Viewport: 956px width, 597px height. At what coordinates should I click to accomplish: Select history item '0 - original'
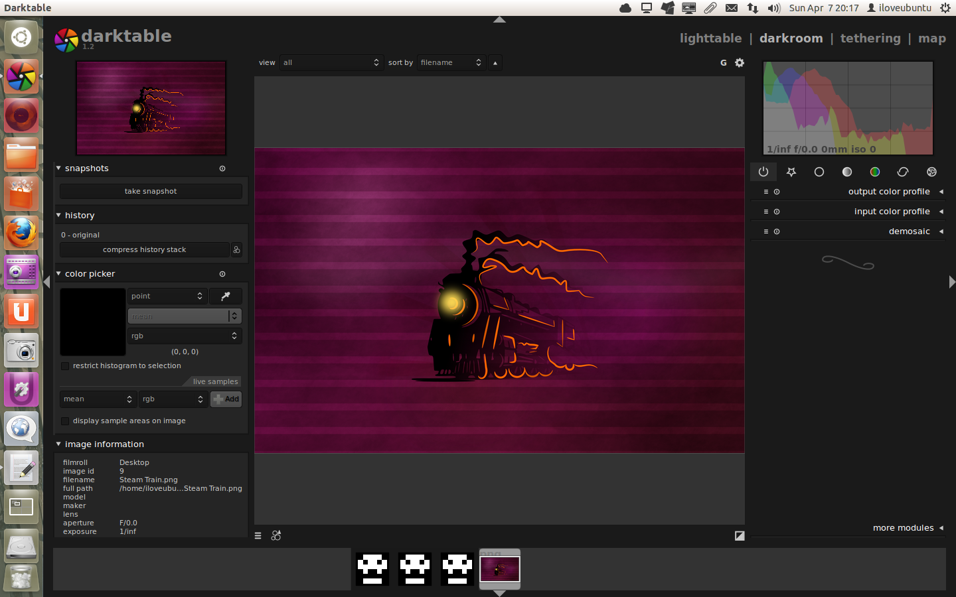80,235
